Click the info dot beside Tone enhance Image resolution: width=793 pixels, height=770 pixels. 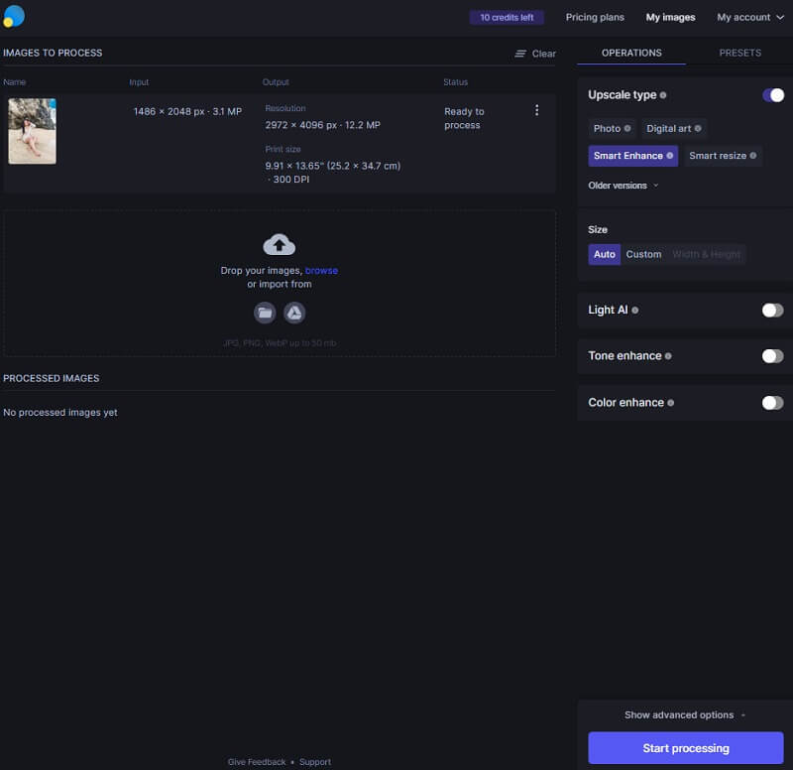[668, 356]
